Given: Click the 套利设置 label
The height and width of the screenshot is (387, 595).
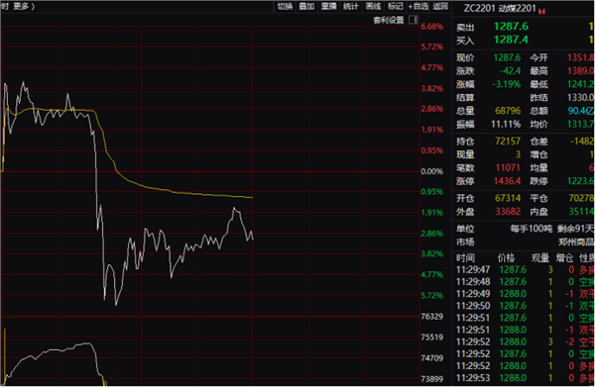Looking at the screenshot, I should 389,20.
